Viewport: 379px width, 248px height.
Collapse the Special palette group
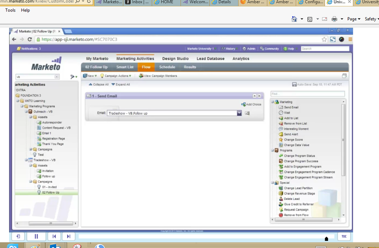pyautogui.click(x=272, y=183)
